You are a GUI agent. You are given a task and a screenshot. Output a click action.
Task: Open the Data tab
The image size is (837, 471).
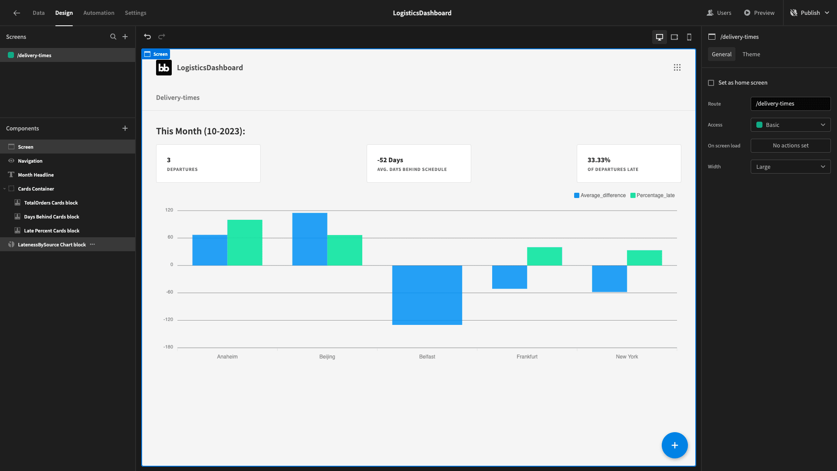click(x=38, y=13)
